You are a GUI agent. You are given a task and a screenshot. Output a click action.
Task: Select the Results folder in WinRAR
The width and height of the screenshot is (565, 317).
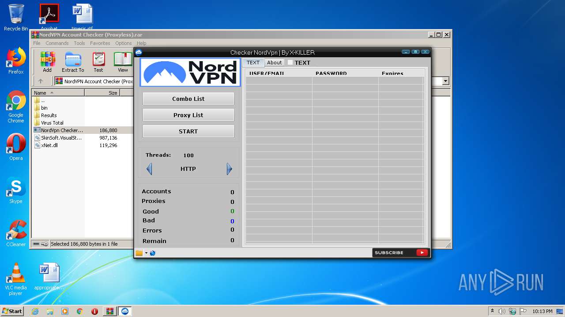pyautogui.click(x=49, y=115)
